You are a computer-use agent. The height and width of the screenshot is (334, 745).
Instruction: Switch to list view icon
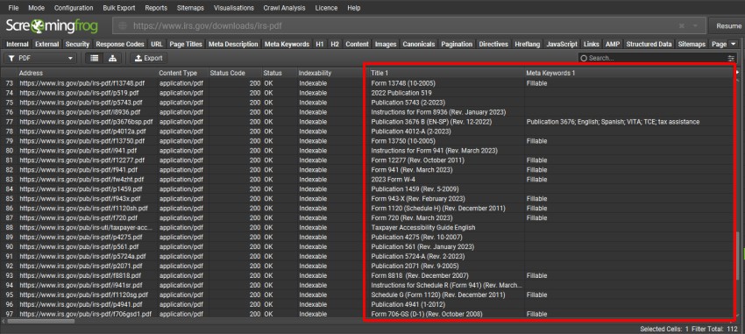[95, 58]
